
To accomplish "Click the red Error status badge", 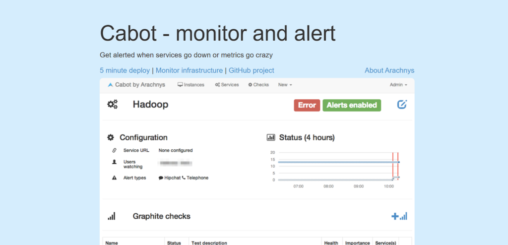I will 307,105.
